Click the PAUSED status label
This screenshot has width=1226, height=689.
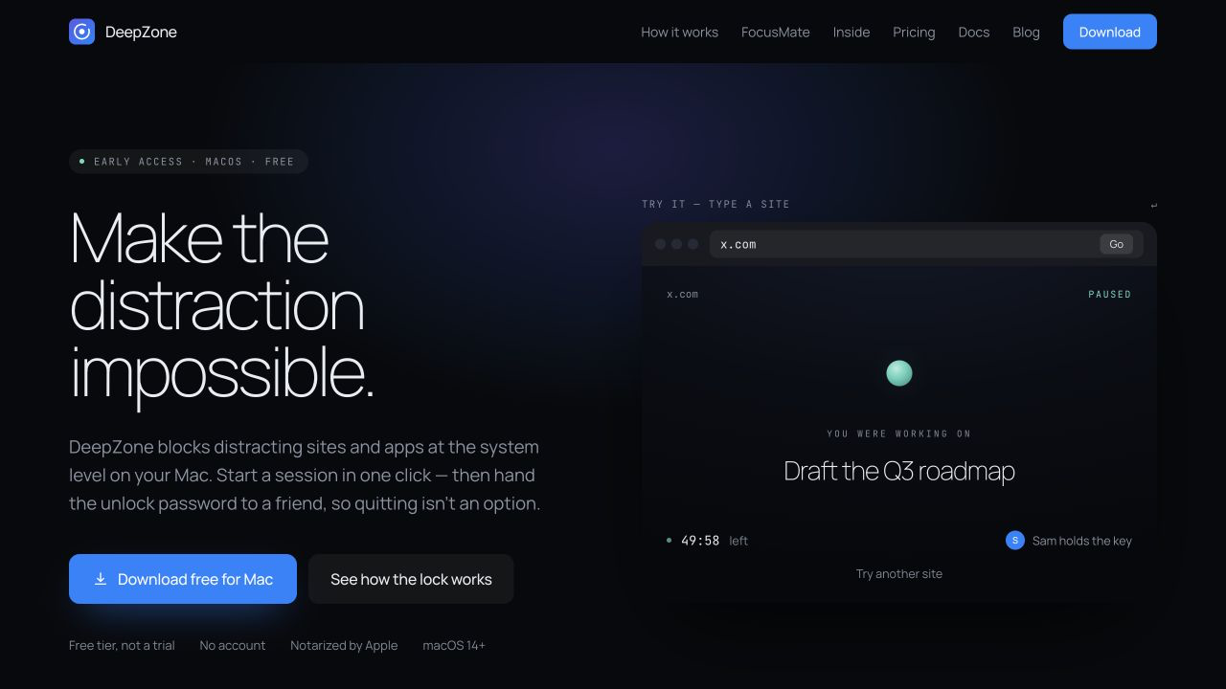click(x=1110, y=295)
